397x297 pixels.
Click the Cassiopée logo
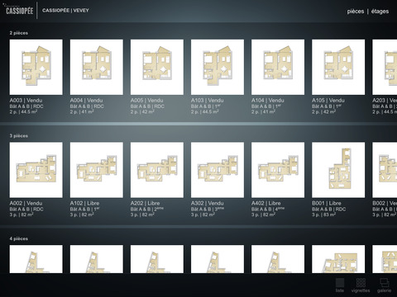point(19,10)
